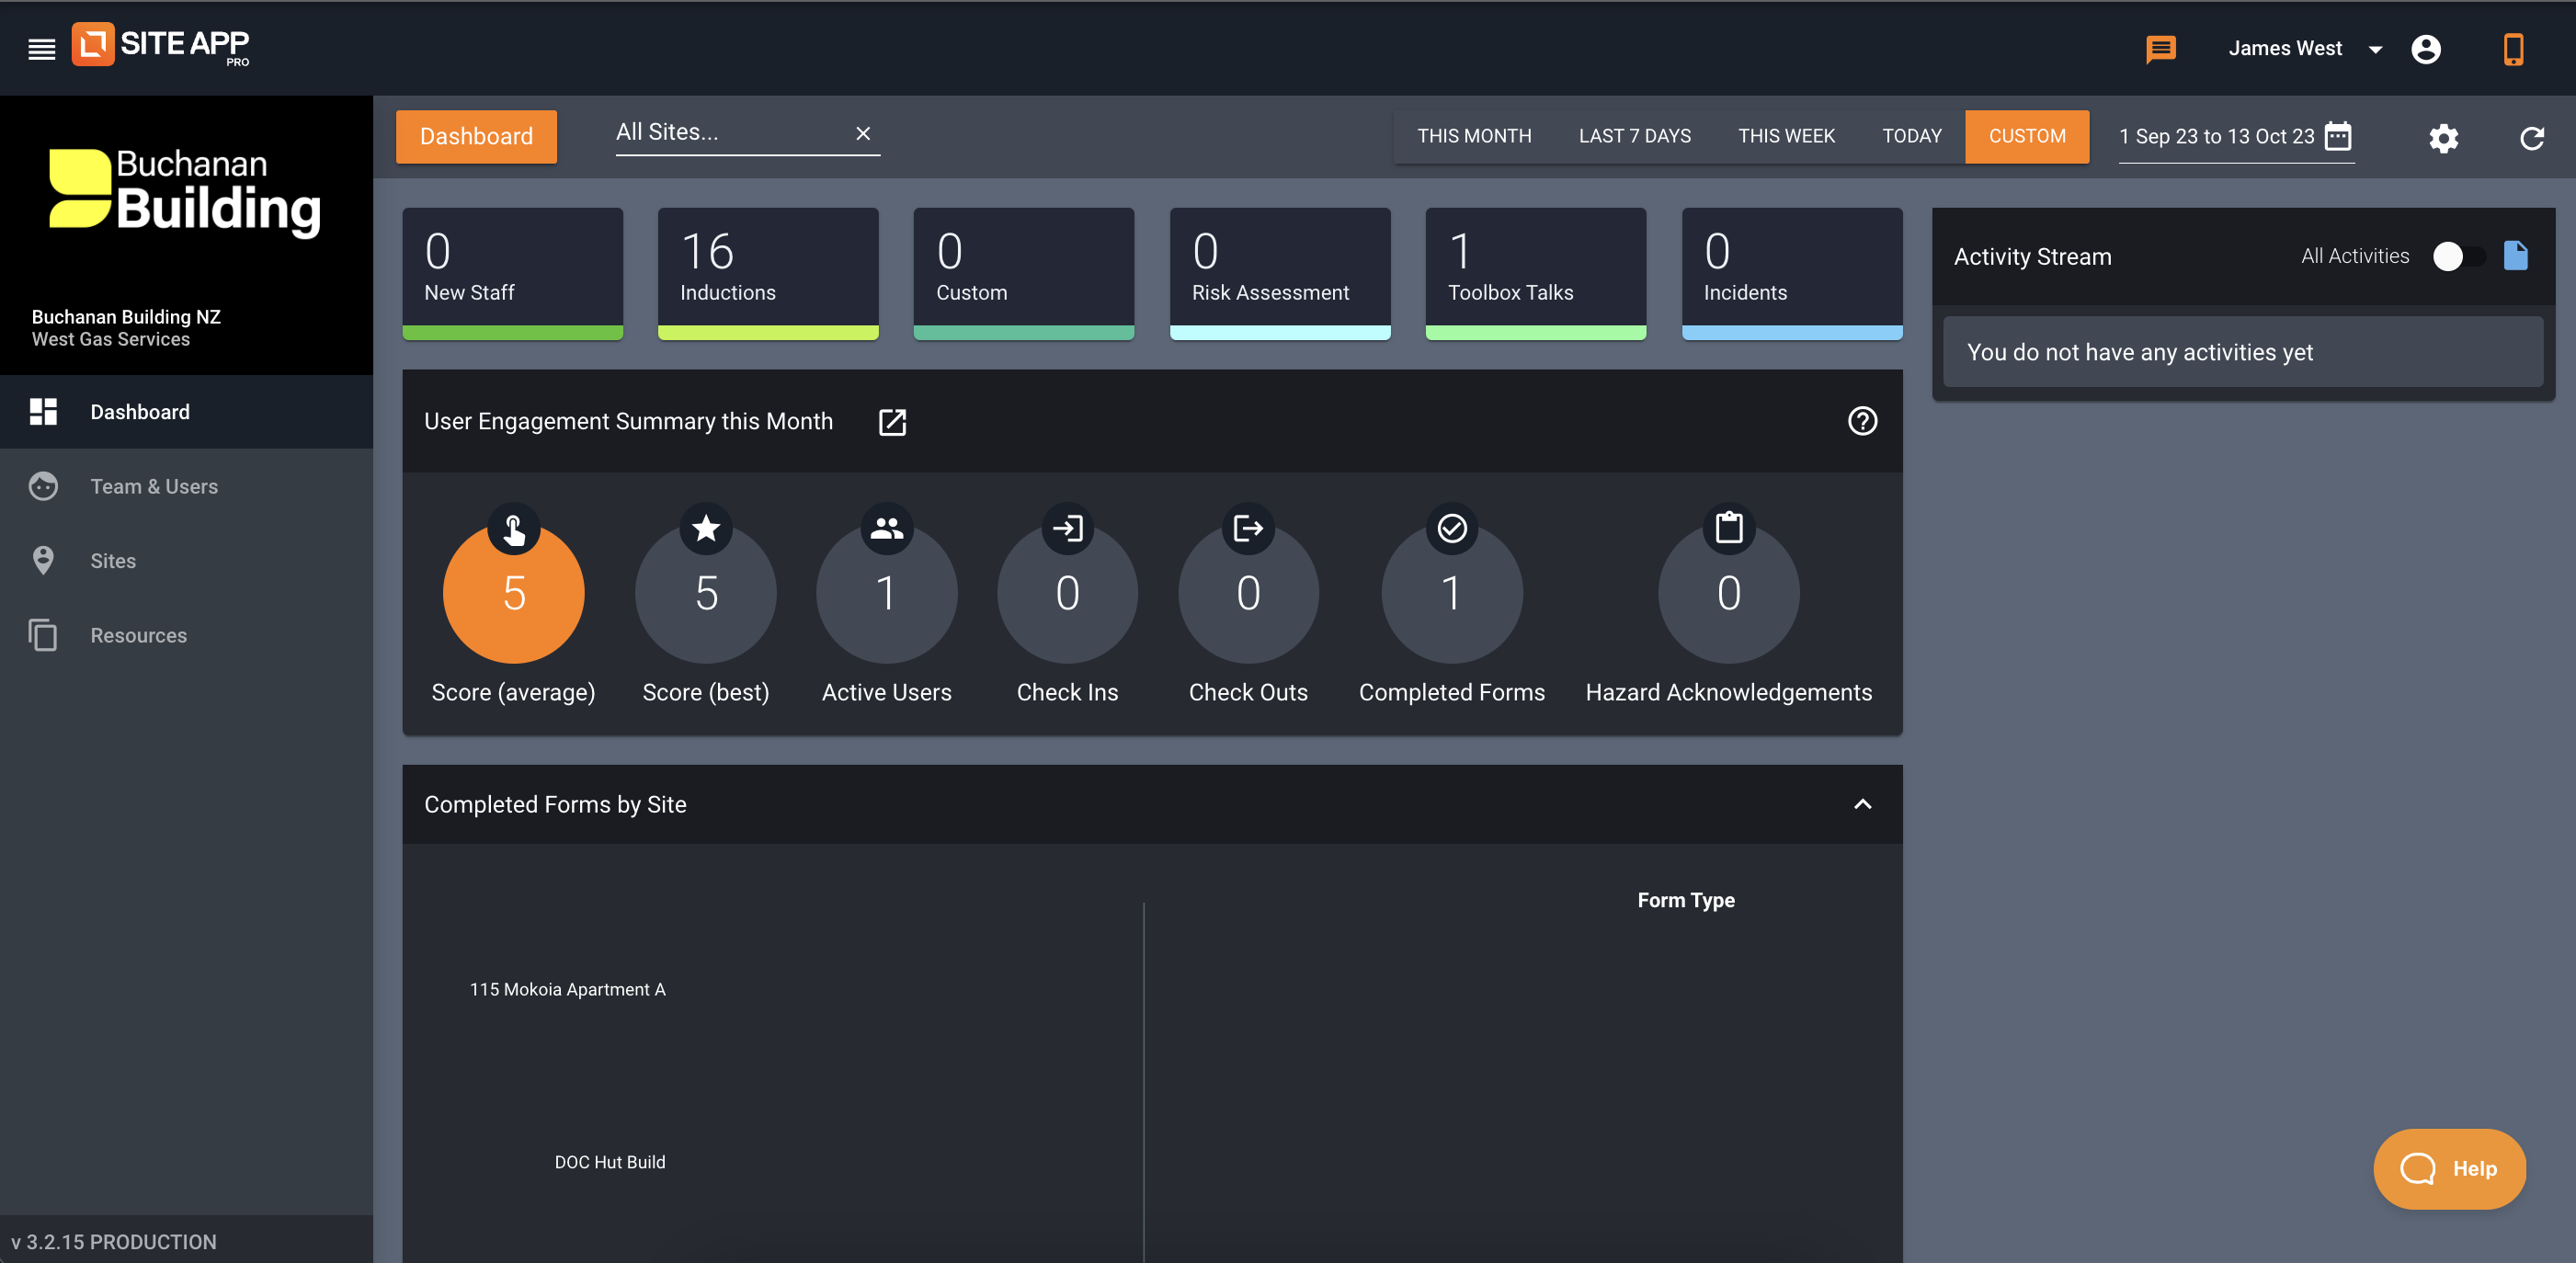Open the hamburger menu icon

click(x=41, y=48)
